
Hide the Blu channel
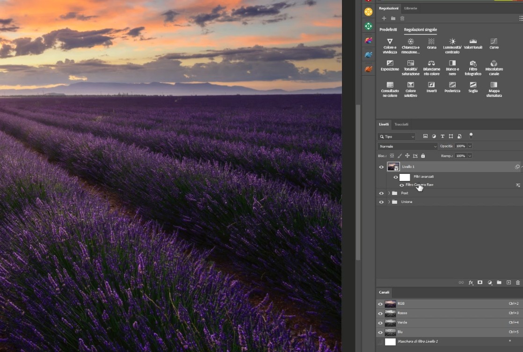380,332
